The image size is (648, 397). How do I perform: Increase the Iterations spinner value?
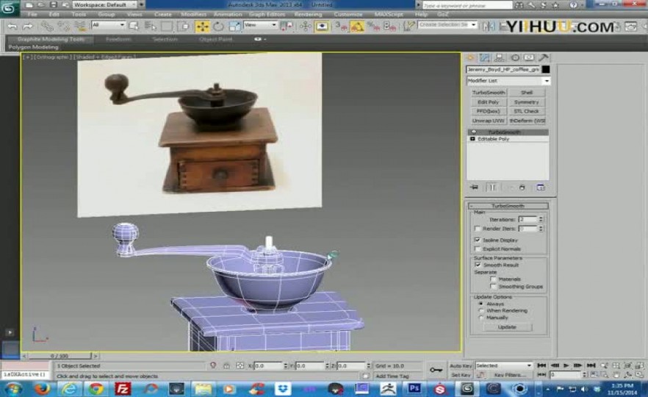pos(541,218)
